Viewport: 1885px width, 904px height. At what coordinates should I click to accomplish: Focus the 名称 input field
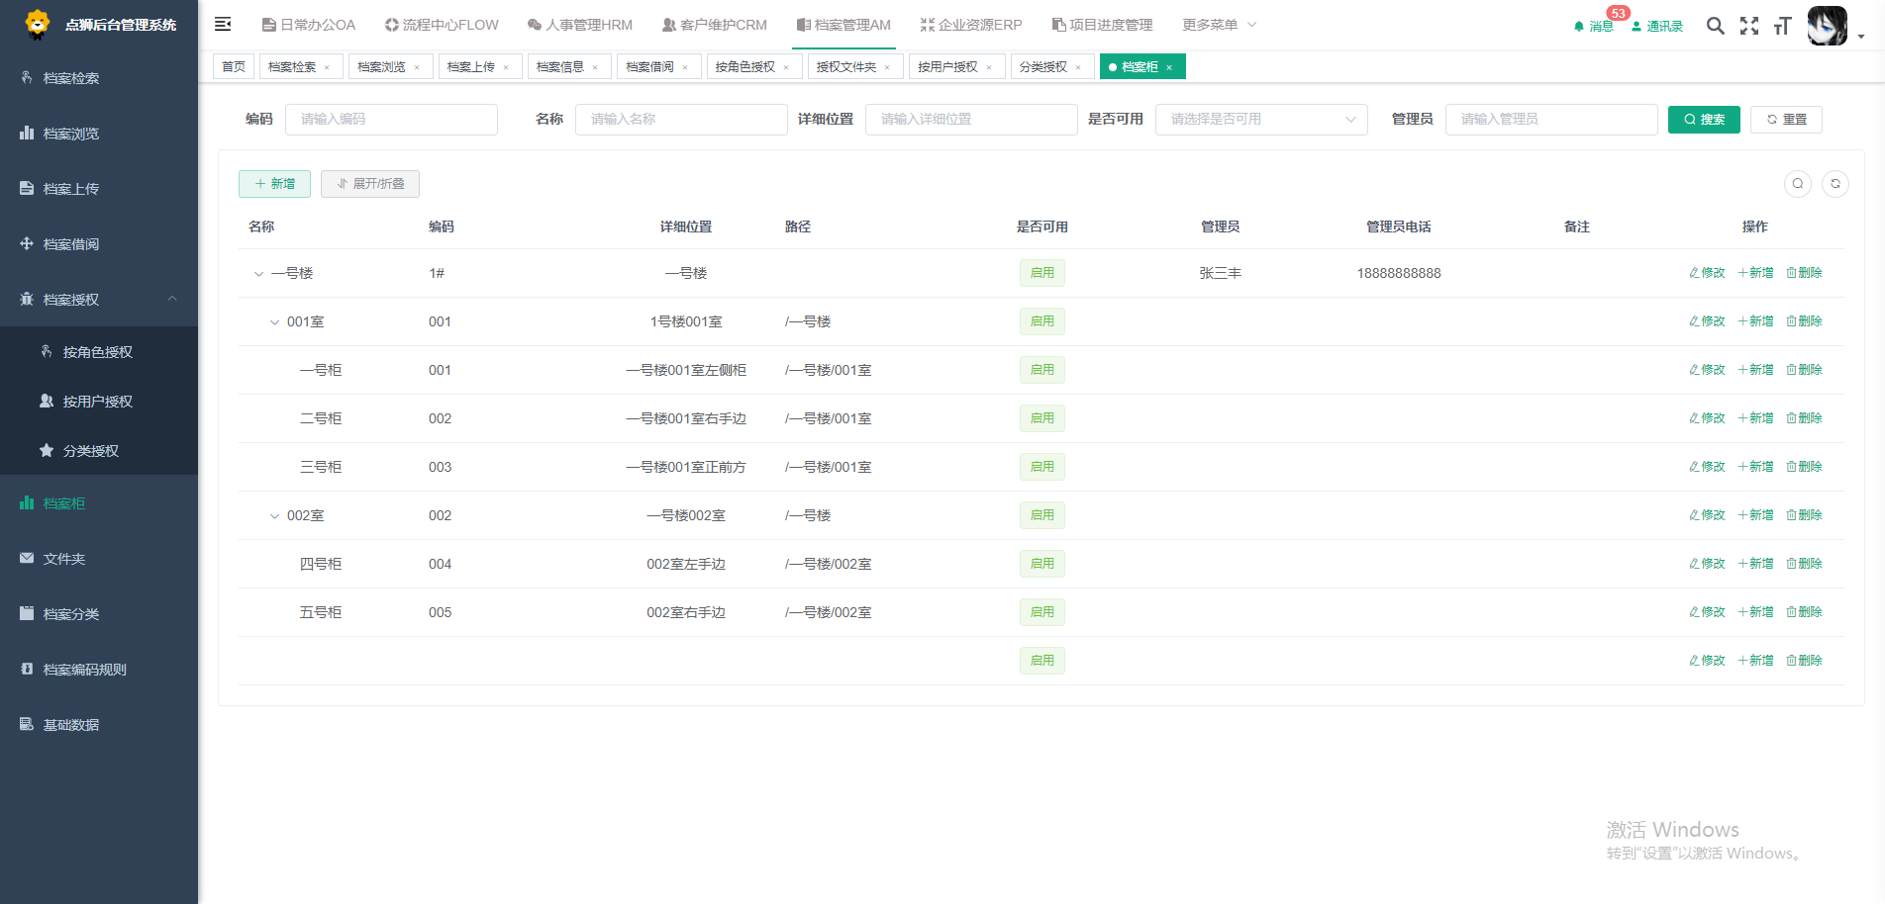pyautogui.click(x=681, y=120)
